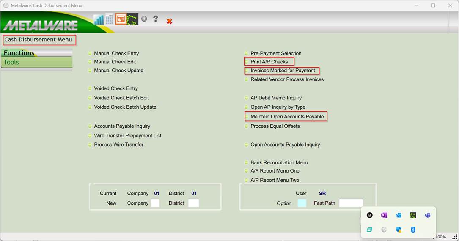Click the current Company value 01
The width and height of the screenshot is (459, 241).
[157, 193]
